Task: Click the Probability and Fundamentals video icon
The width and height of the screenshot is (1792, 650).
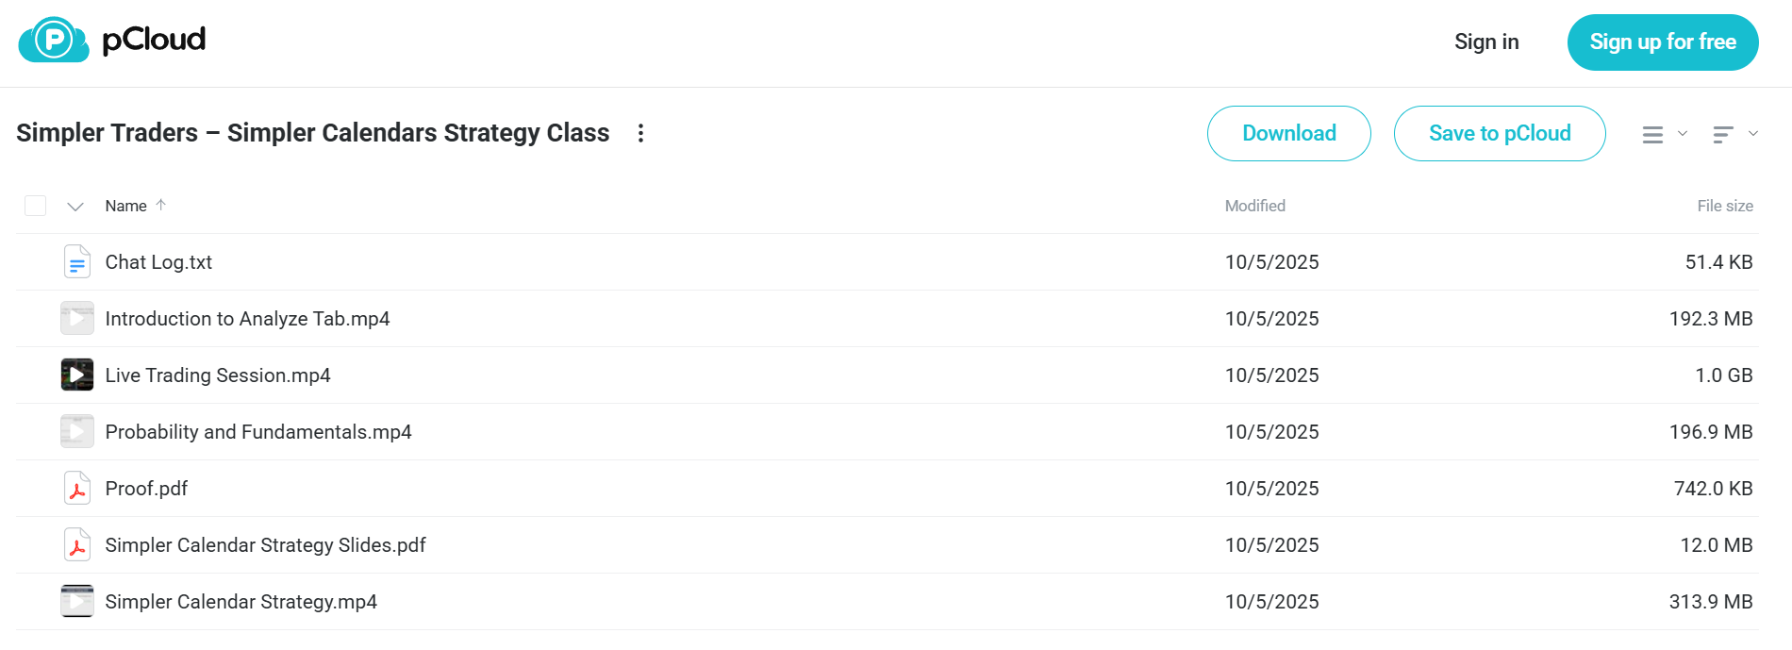Action: [77, 432]
